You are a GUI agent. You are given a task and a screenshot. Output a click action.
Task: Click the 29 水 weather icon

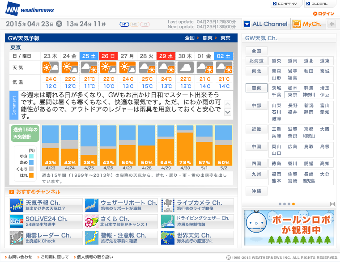click(x=166, y=67)
